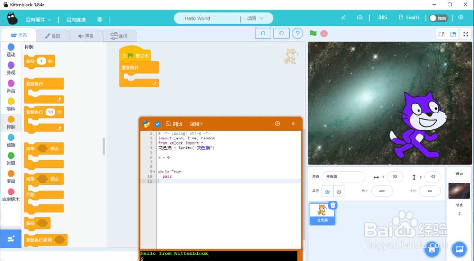
Task: Open the 没有硬件 hardware dropdown
Action: [38, 19]
